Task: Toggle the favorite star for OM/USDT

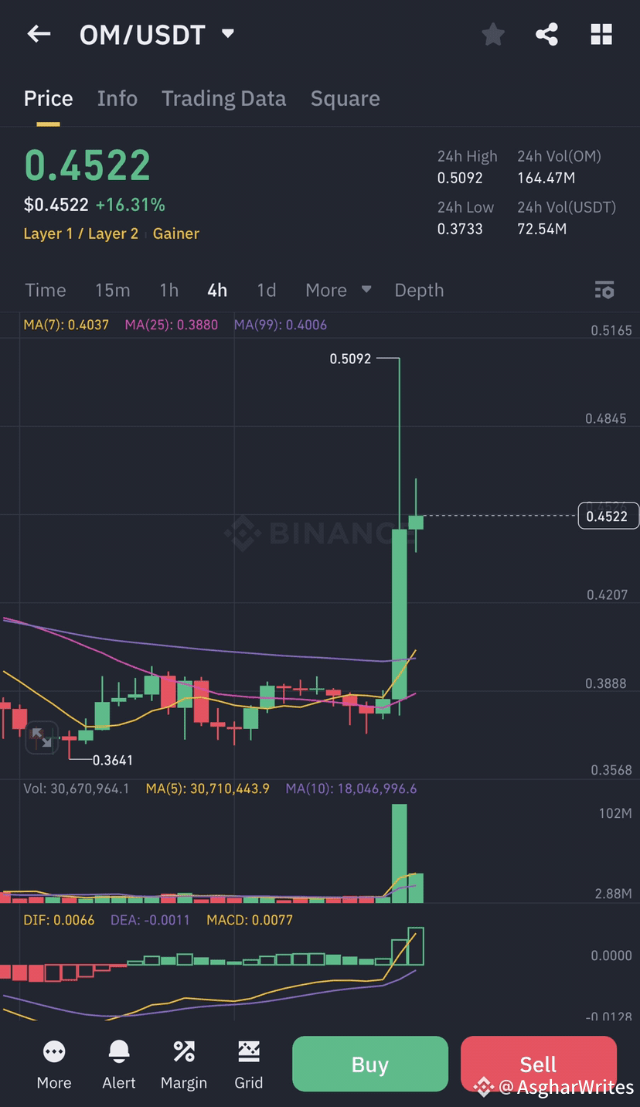Action: tap(493, 34)
